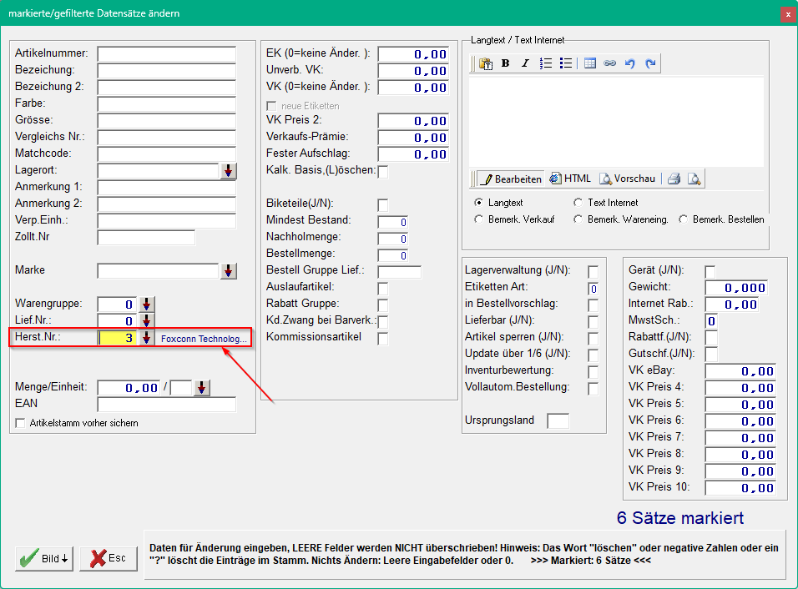This screenshot has width=798, height=589.
Task: Toggle the Gerät (J/N) checkbox
Action: click(710, 272)
